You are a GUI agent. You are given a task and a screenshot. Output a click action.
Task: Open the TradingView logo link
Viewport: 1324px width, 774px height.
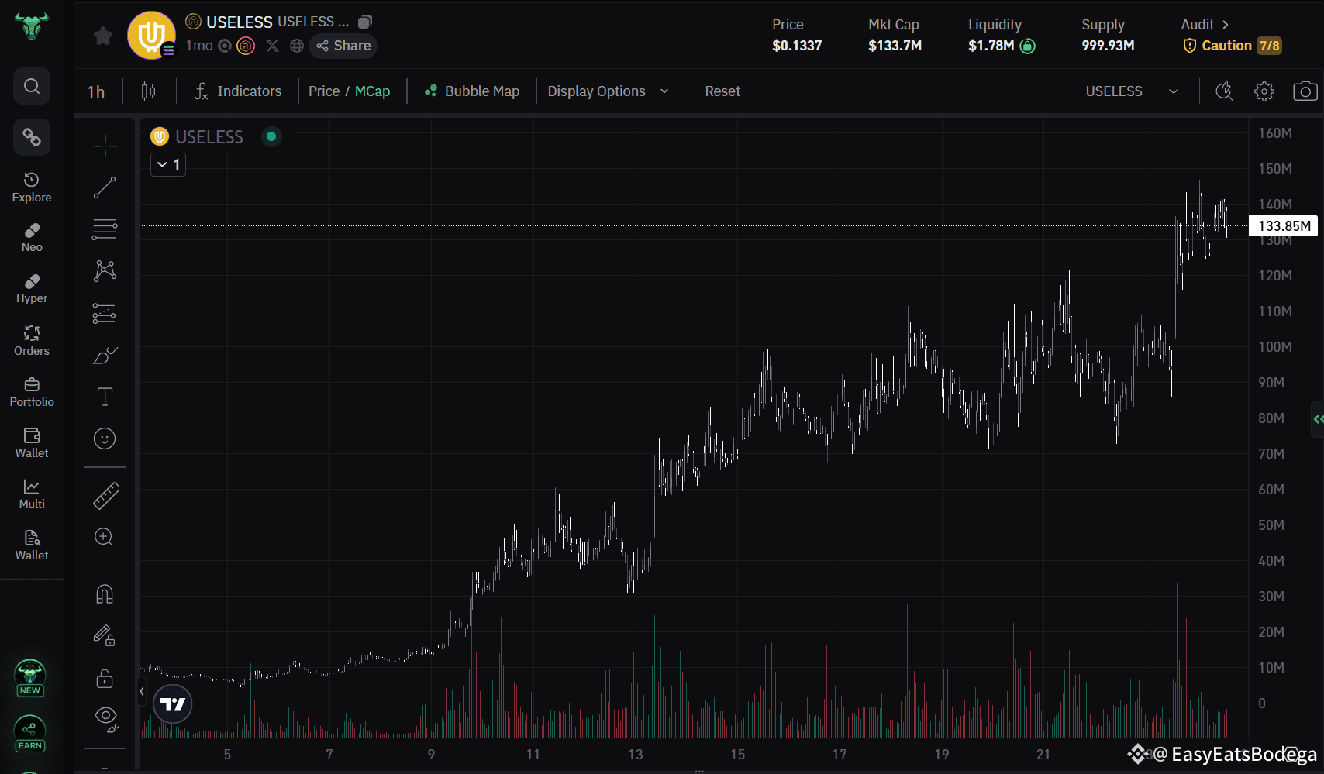point(173,704)
